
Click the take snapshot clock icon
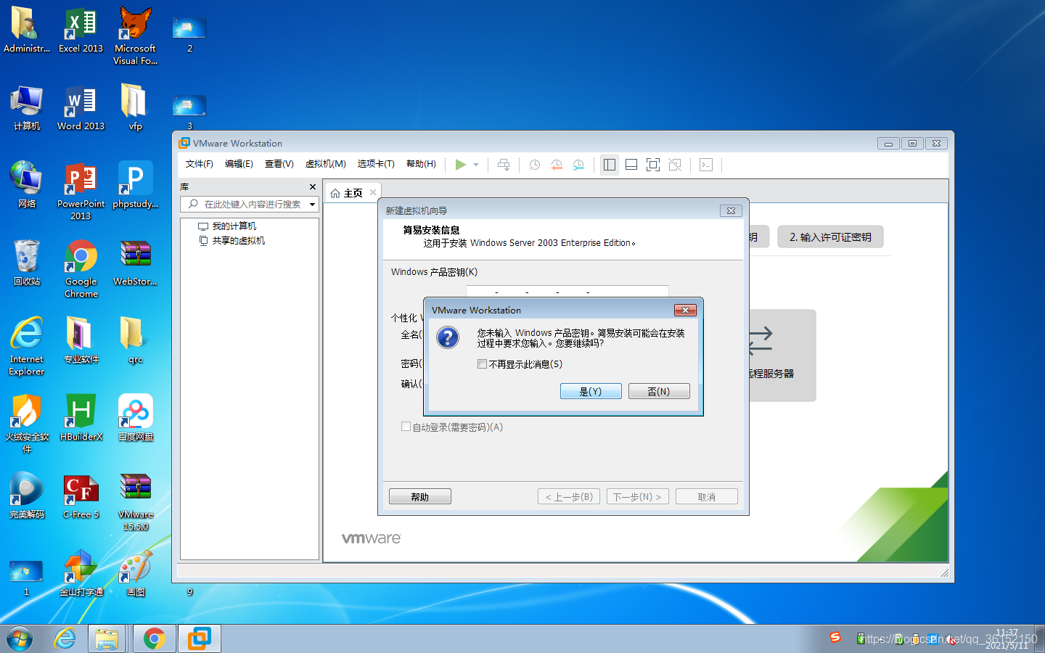pyautogui.click(x=535, y=165)
